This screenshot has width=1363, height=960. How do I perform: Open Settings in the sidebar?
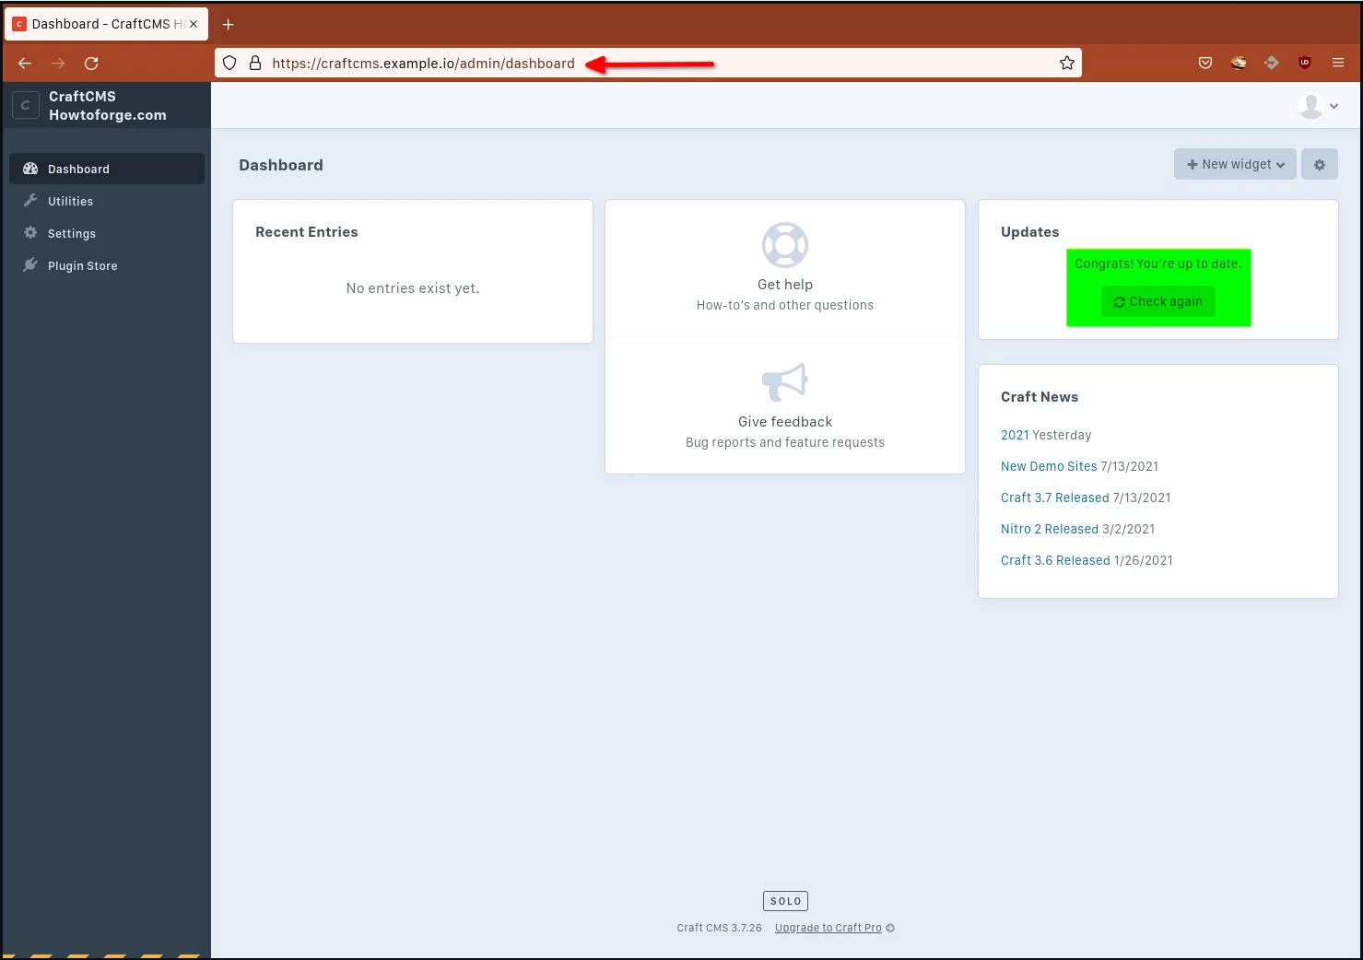click(107, 233)
